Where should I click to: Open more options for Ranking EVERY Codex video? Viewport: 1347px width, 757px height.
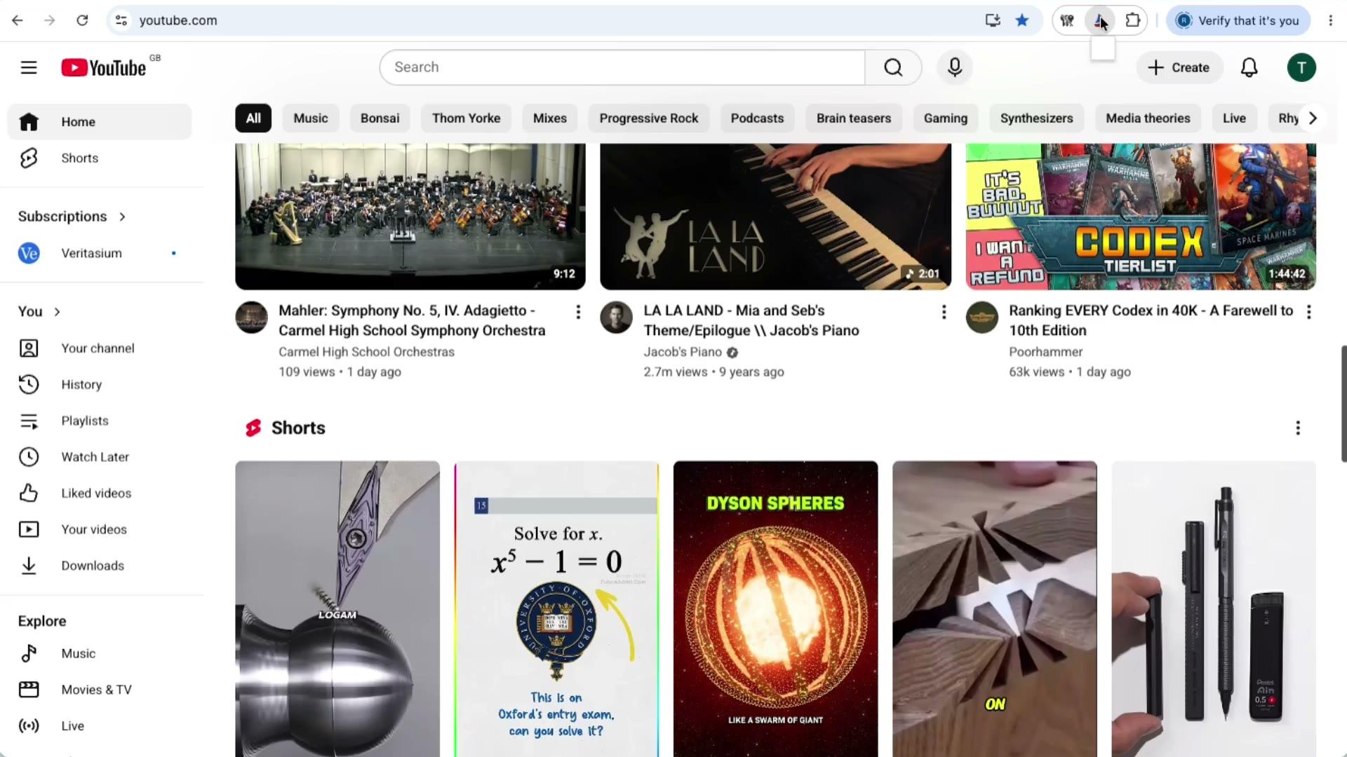[x=1308, y=312]
